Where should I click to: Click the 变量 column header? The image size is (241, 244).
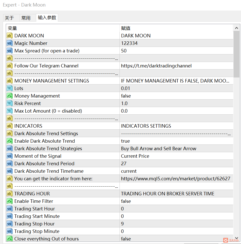pyautogui.click(x=63, y=28)
